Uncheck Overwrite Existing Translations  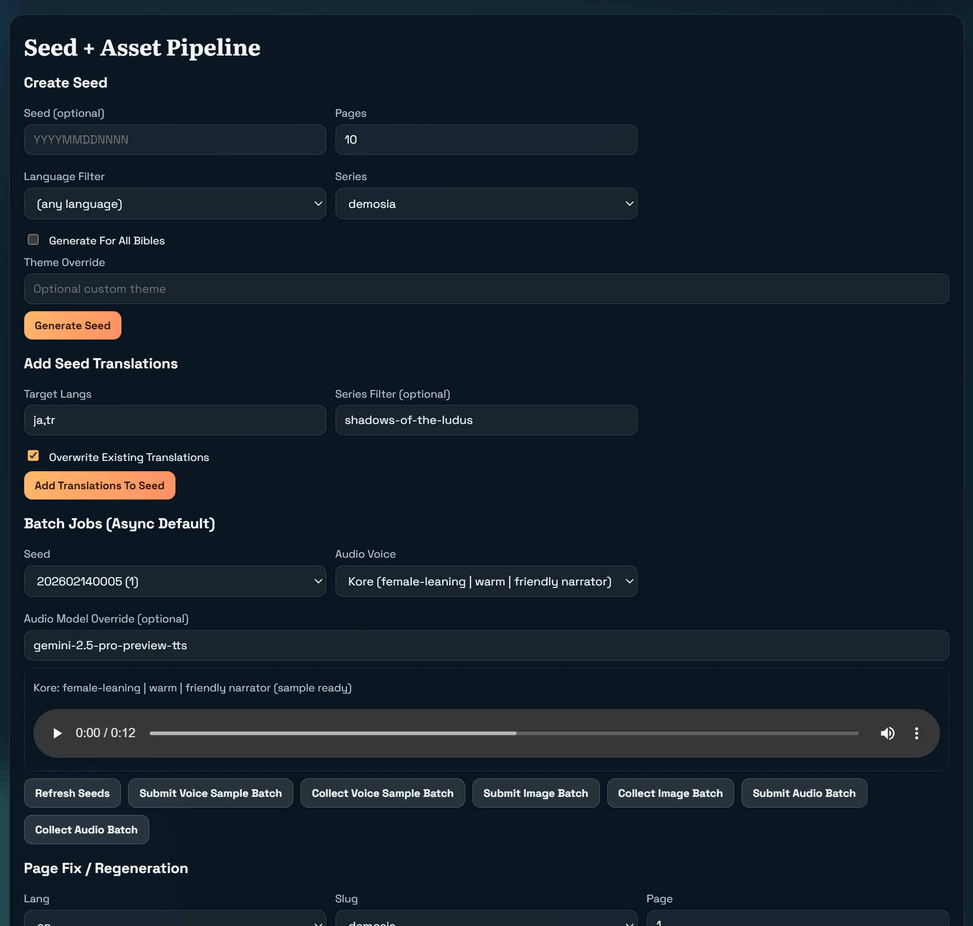pyautogui.click(x=33, y=456)
